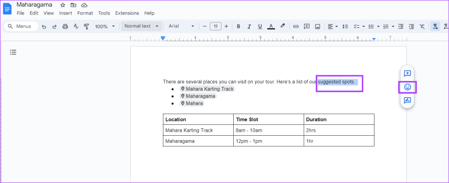Open the 100% zoom dropdown
The width and height of the screenshot is (449, 183).
[105, 27]
